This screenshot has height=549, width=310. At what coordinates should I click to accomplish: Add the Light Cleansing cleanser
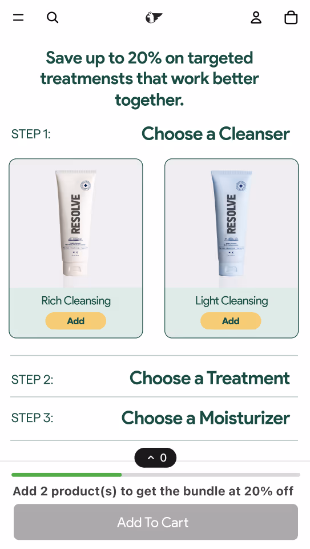point(231,321)
